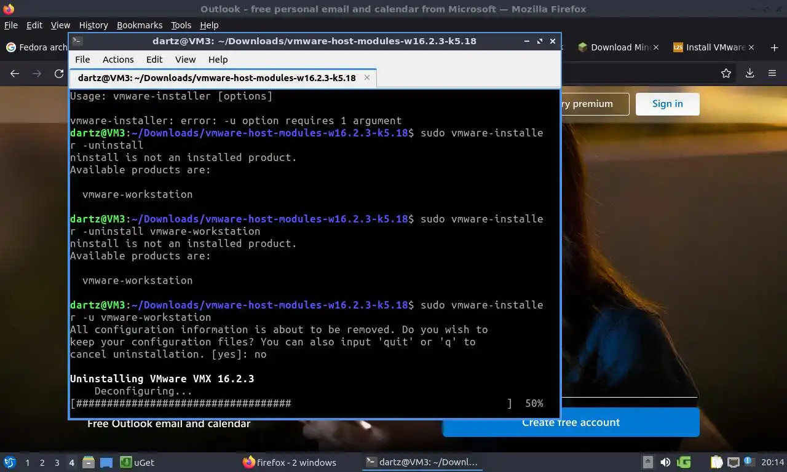Open Firefox Help menu

point(209,25)
